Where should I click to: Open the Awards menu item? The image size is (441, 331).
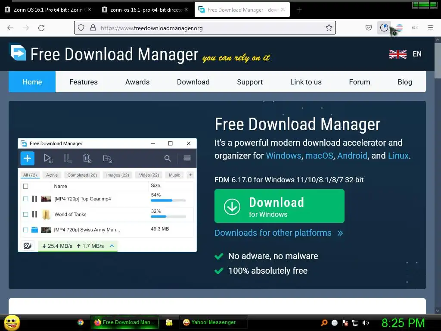tap(137, 82)
